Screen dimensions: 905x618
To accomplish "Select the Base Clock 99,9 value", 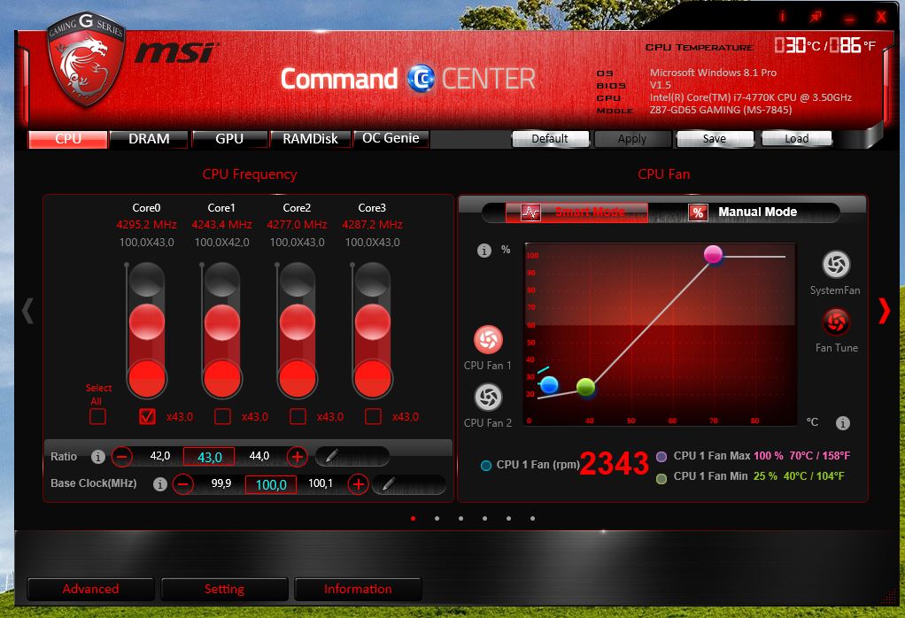I will [x=221, y=483].
